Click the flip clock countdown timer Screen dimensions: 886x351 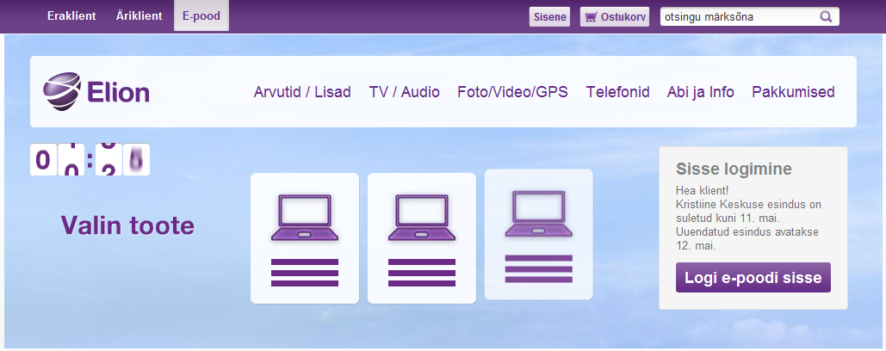[x=90, y=160]
